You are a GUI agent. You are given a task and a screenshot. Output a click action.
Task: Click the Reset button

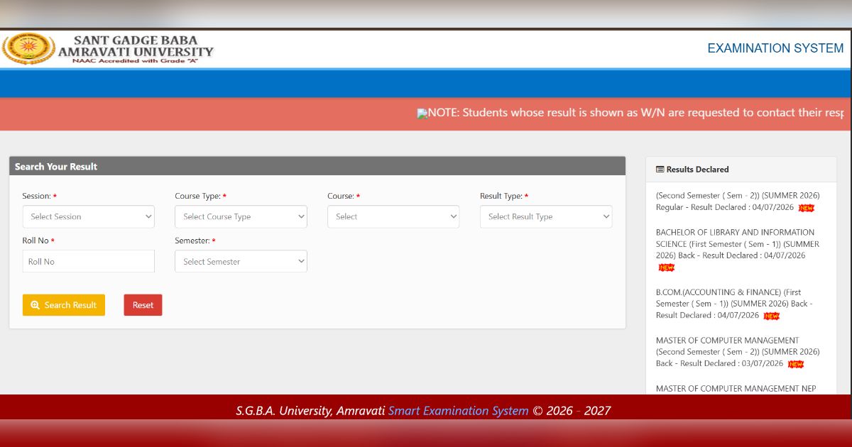pos(143,305)
